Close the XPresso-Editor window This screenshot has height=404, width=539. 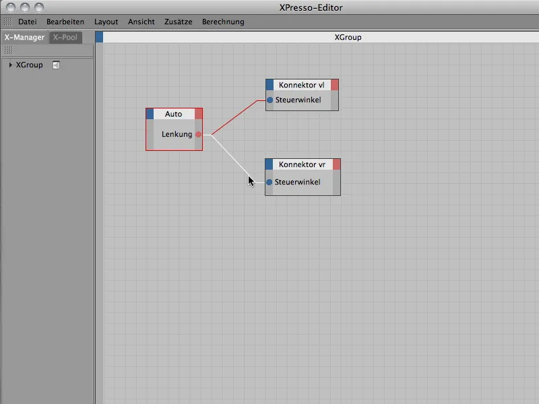pos(11,7)
